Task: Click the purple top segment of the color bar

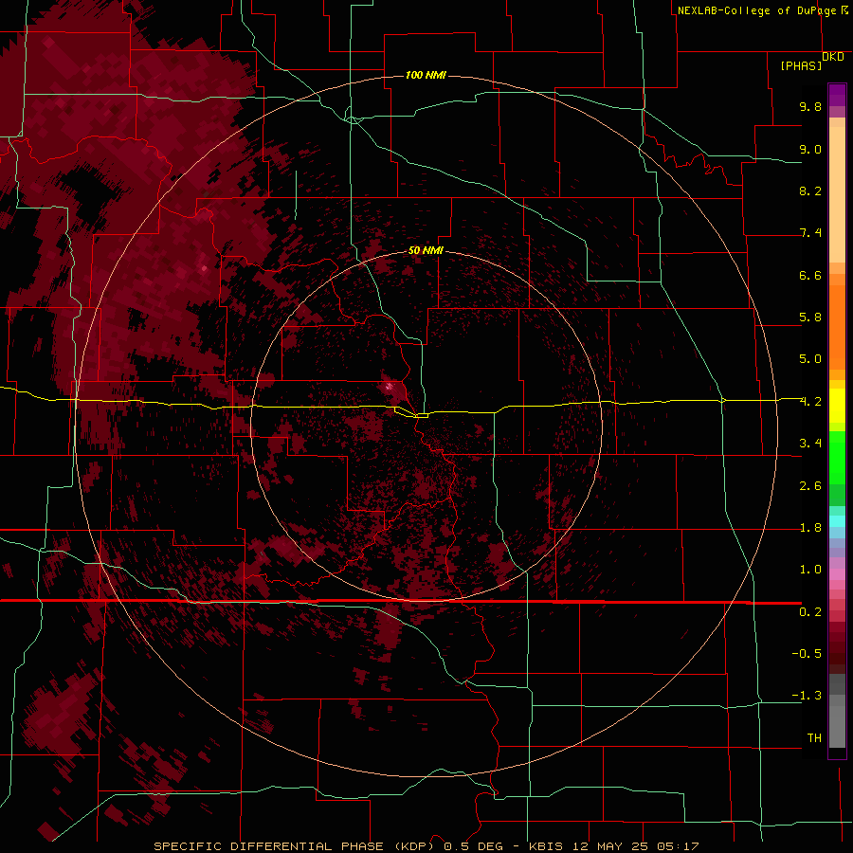Action: (x=837, y=95)
